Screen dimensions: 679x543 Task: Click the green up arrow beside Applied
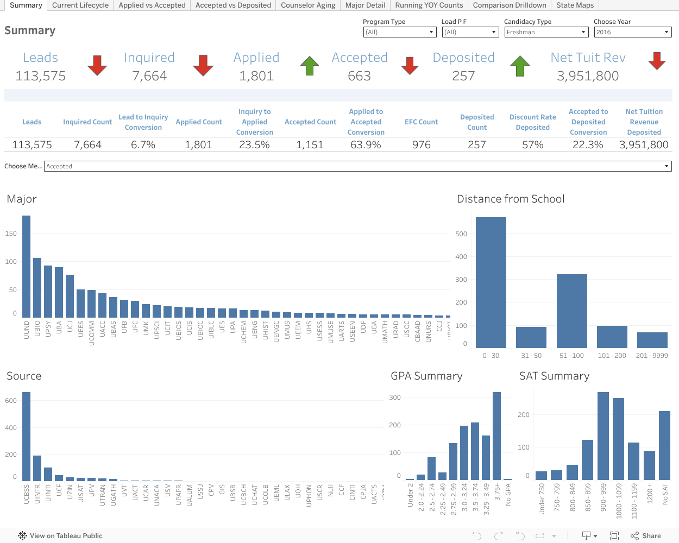point(310,66)
